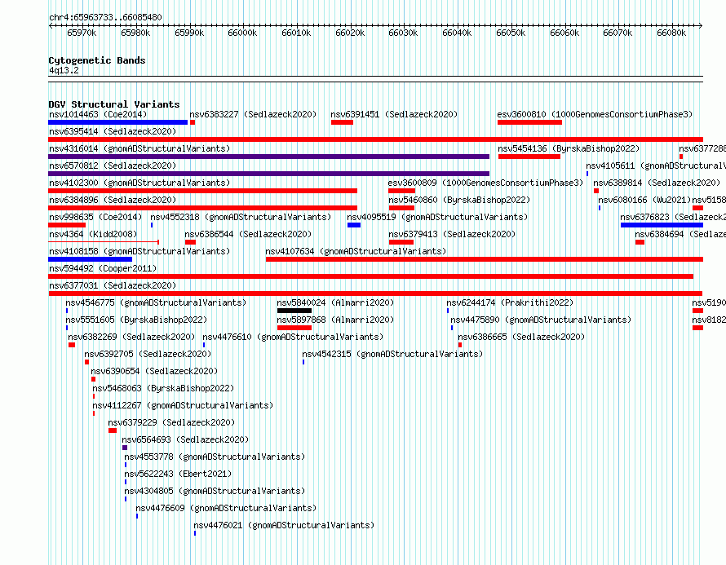Click the Cytogenetic Bands track title
Image resolution: width=726 pixels, height=565 pixels.
pyautogui.click(x=97, y=60)
